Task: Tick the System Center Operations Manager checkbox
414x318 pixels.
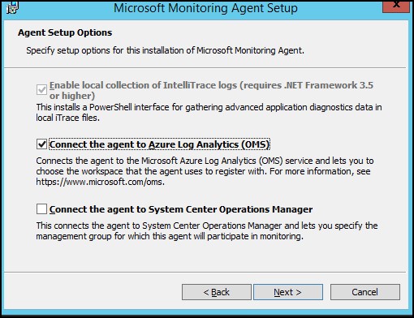Action: pos(41,209)
